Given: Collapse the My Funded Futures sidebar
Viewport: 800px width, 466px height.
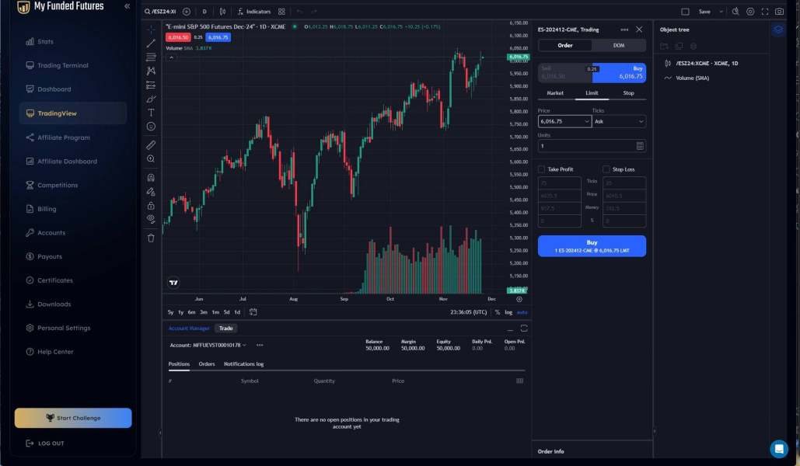Looking at the screenshot, I should coord(127,6).
